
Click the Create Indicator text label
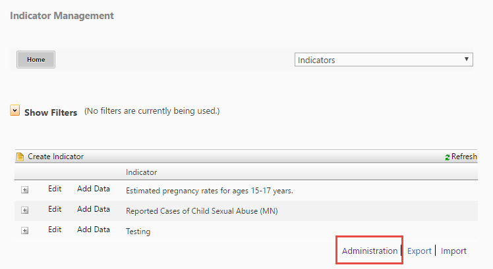point(55,157)
